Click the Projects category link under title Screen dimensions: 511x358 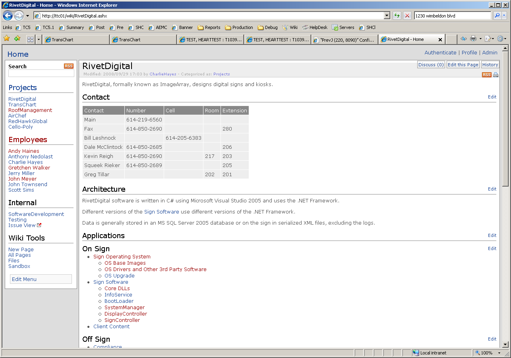pyautogui.click(x=221, y=74)
